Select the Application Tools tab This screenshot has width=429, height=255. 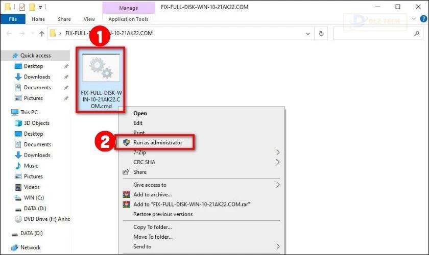click(128, 19)
